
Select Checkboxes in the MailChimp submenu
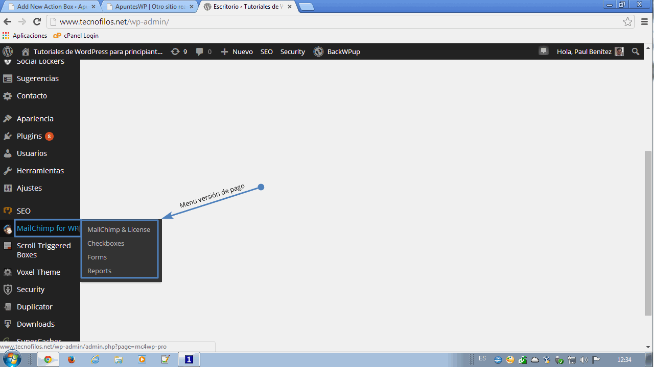tap(106, 243)
